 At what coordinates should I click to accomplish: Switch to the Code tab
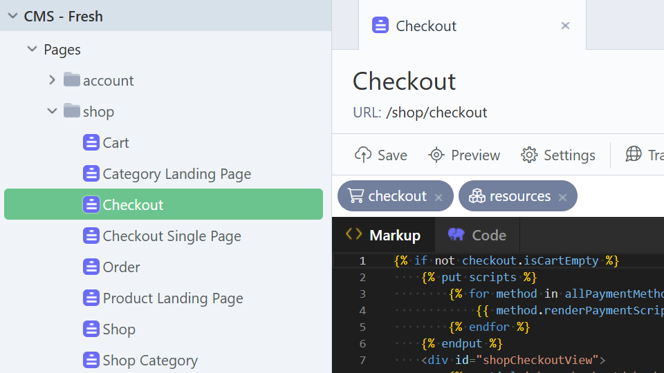pos(477,235)
